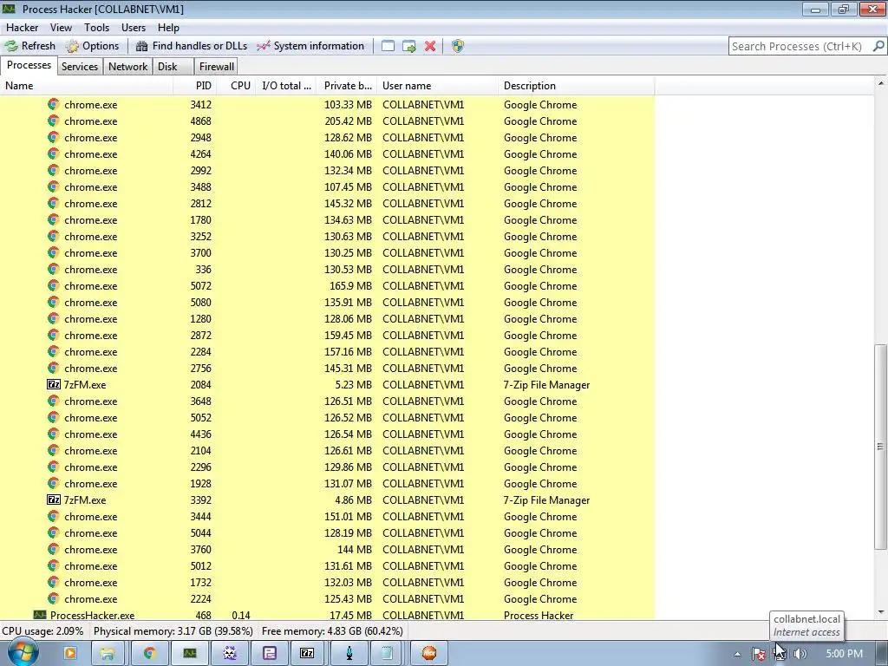This screenshot has height=666, width=888.
Task: Sort by the PID column header
Action: pos(194,86)
